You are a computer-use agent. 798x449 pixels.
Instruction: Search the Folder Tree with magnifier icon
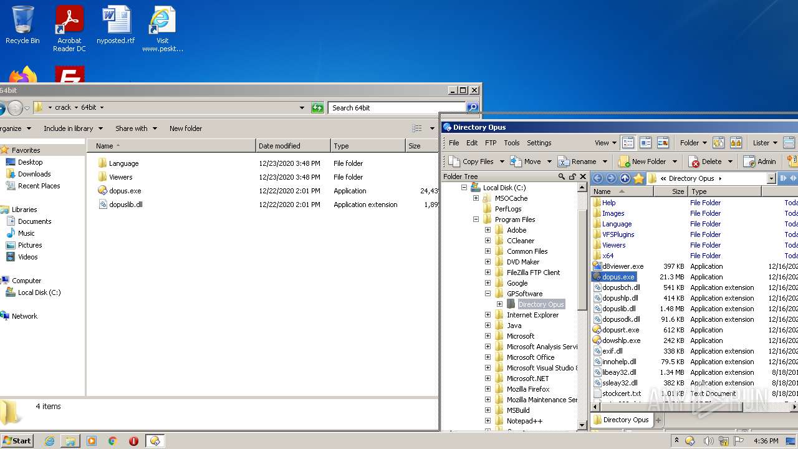pos(561,176)
